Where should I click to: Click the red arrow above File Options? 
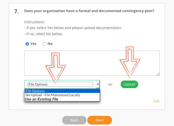click(x=56, y=68)
